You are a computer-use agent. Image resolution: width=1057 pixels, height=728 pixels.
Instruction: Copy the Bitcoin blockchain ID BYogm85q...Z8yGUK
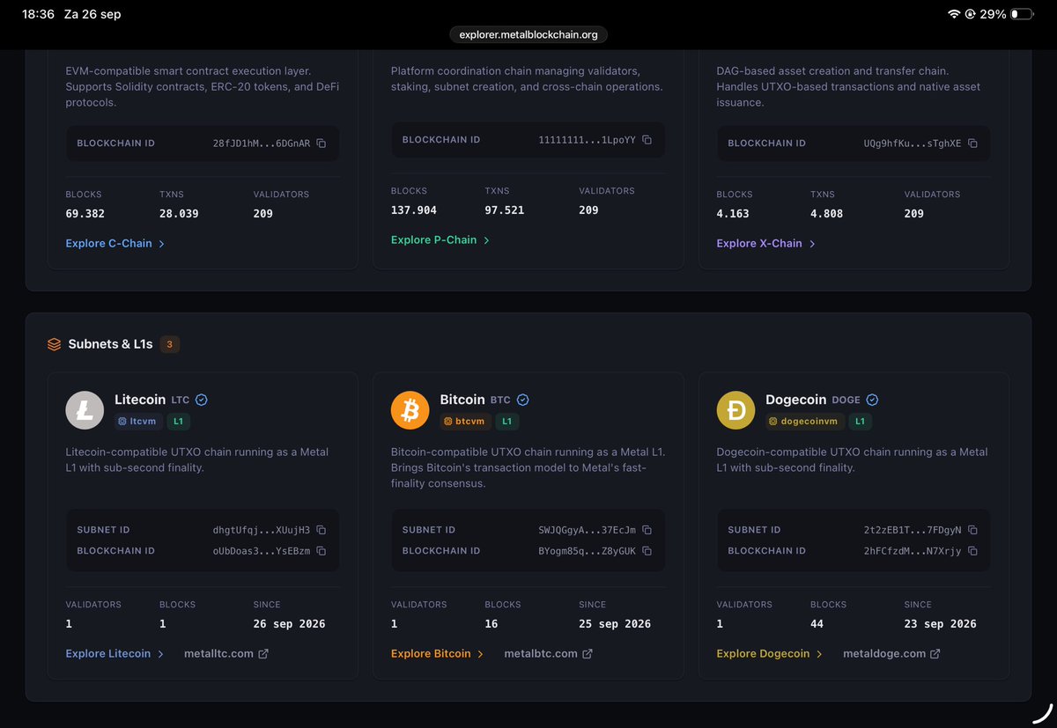point(647,551)
